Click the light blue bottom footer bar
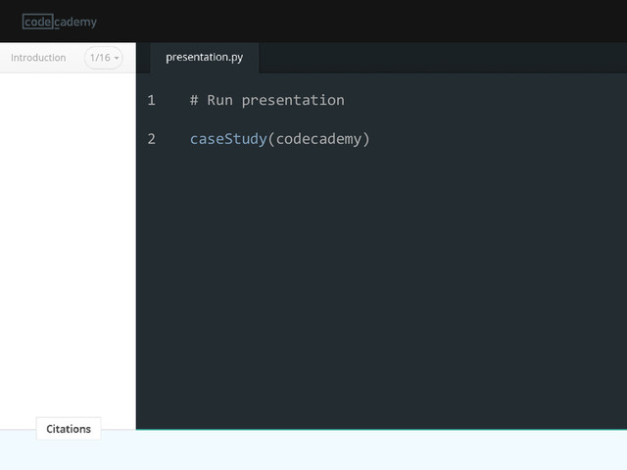This screenshot has width=627, height=470. [313, 450]
